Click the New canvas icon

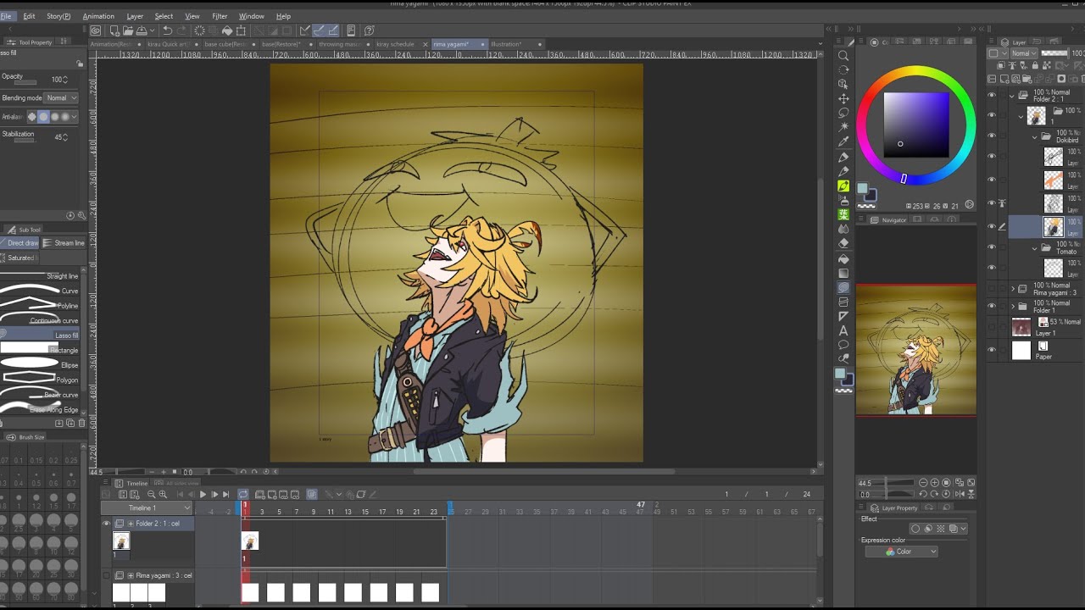coord(114,30)
